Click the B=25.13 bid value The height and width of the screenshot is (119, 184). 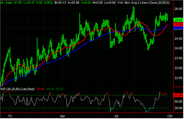(60, 3)
